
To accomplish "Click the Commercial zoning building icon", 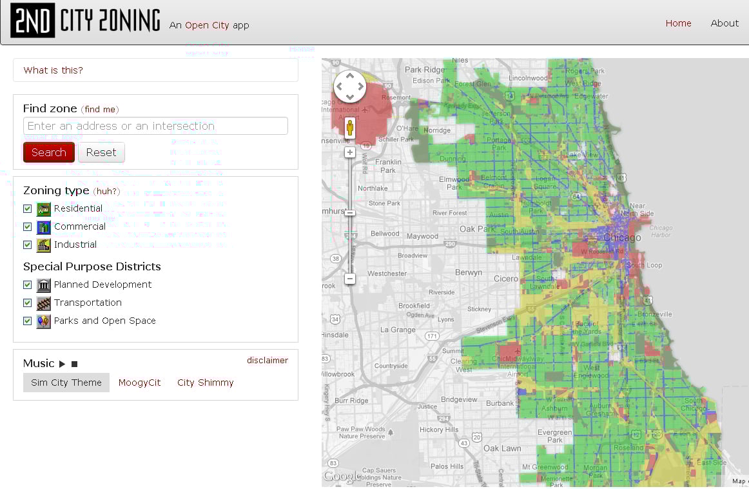I will [x=43, y=227].
